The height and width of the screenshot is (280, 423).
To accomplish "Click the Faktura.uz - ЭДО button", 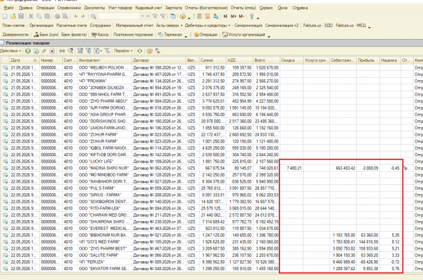I will 318,26.
